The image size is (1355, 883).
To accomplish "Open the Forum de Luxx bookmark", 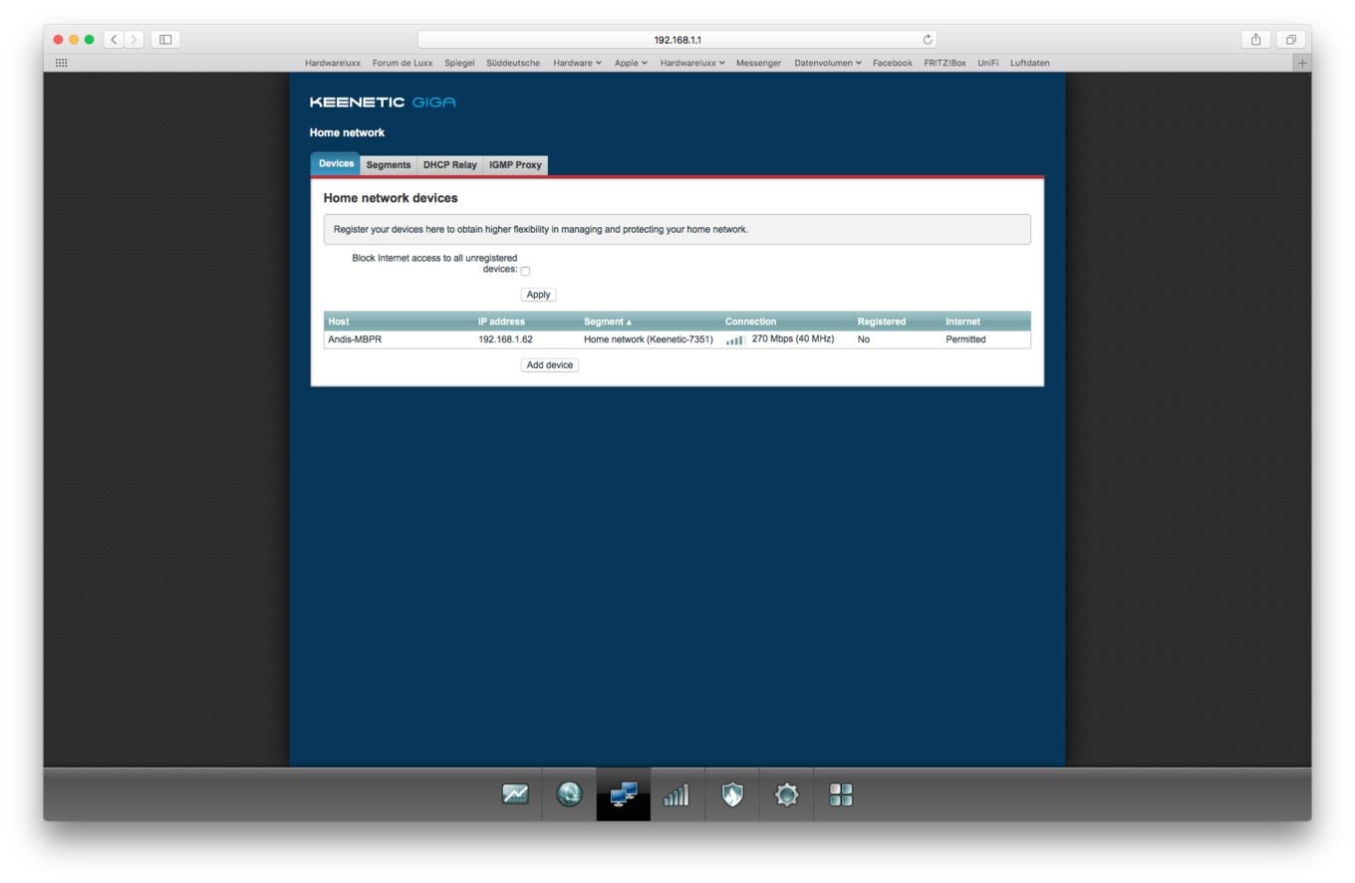I will point(403,63).
